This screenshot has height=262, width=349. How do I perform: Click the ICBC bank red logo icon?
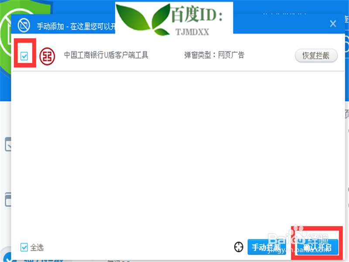tap(47, 55)
